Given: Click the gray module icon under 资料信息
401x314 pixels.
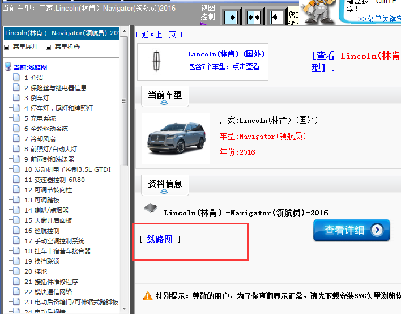Looking at the screenshot, I should pos(151,209).
